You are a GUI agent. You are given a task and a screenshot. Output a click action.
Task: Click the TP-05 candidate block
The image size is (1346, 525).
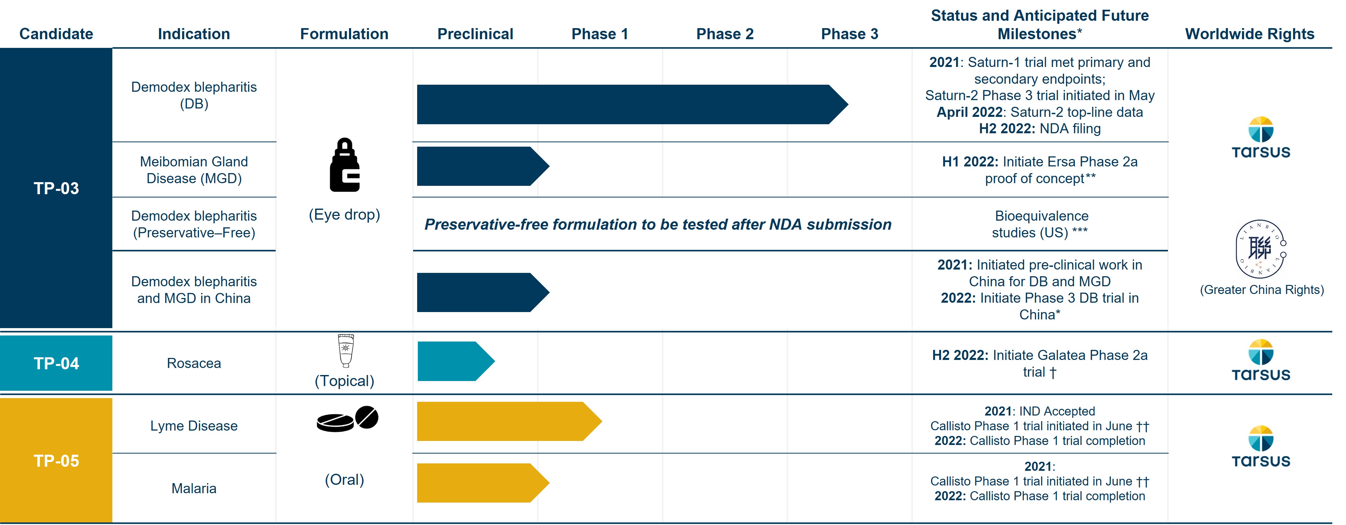(56, 460)
